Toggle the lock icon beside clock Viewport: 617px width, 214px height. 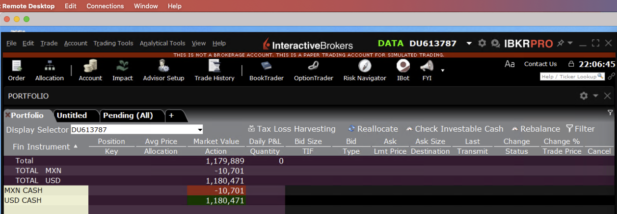point(571,64)
